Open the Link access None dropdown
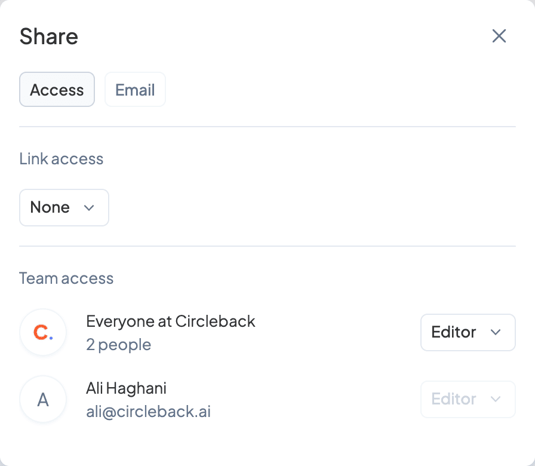Viewport: 535px width, 466px height. pos(64,207)
